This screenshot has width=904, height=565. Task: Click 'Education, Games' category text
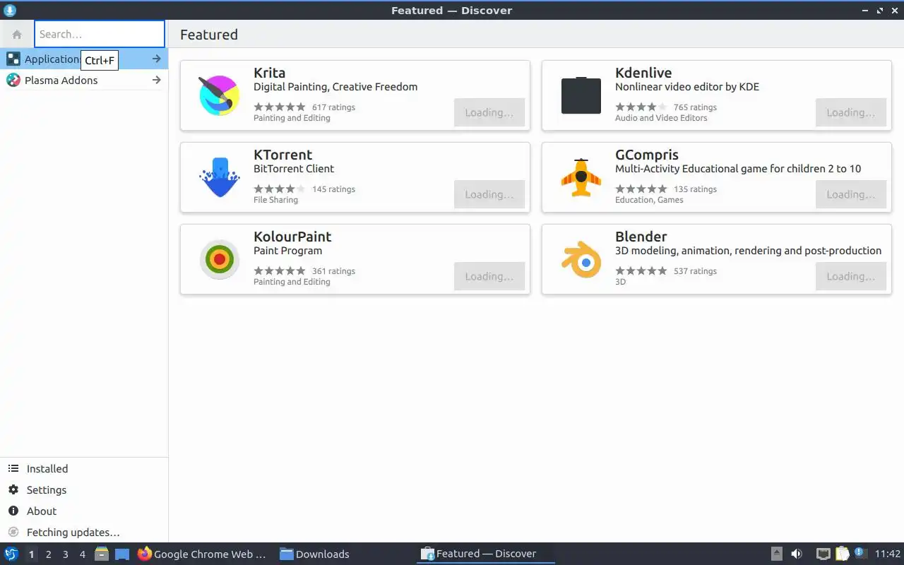point(649,200)
